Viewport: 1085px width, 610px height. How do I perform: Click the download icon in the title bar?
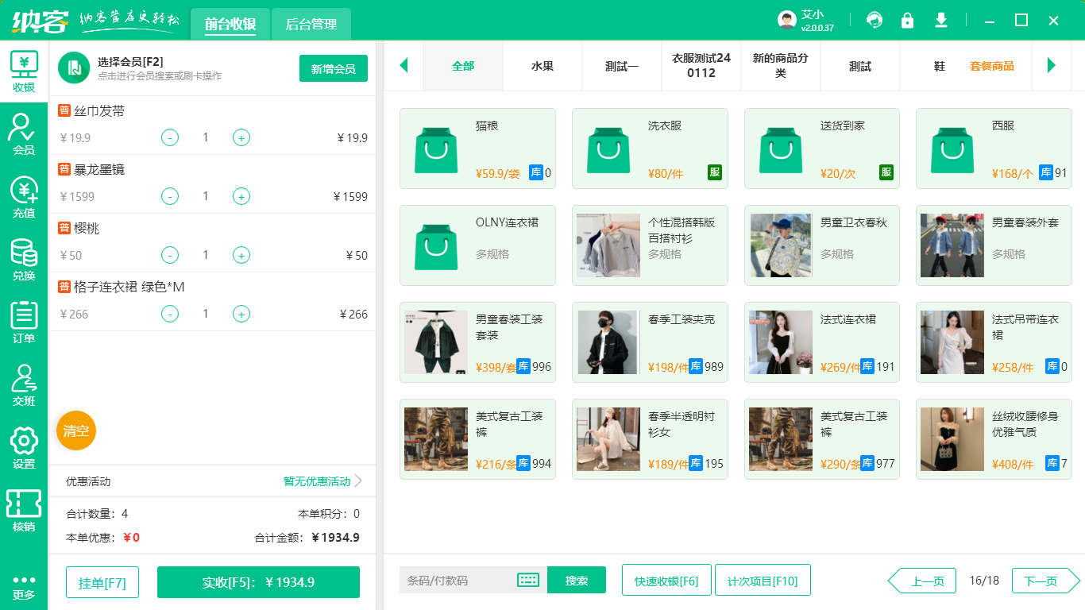941,19
